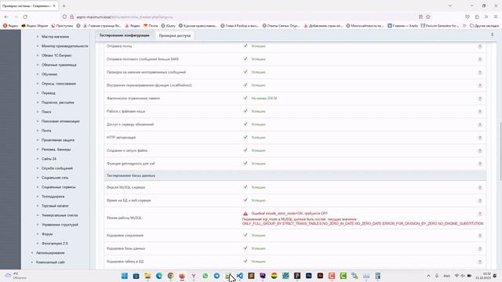Open help for Кодировка соединения row
The width and height of the screenshot is (502, 282).
479,236
